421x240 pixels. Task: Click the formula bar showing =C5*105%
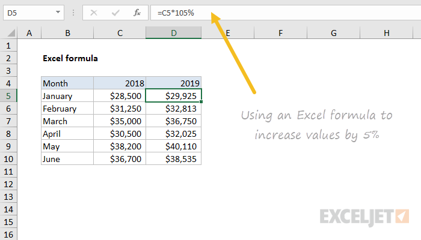coord(286,13)
